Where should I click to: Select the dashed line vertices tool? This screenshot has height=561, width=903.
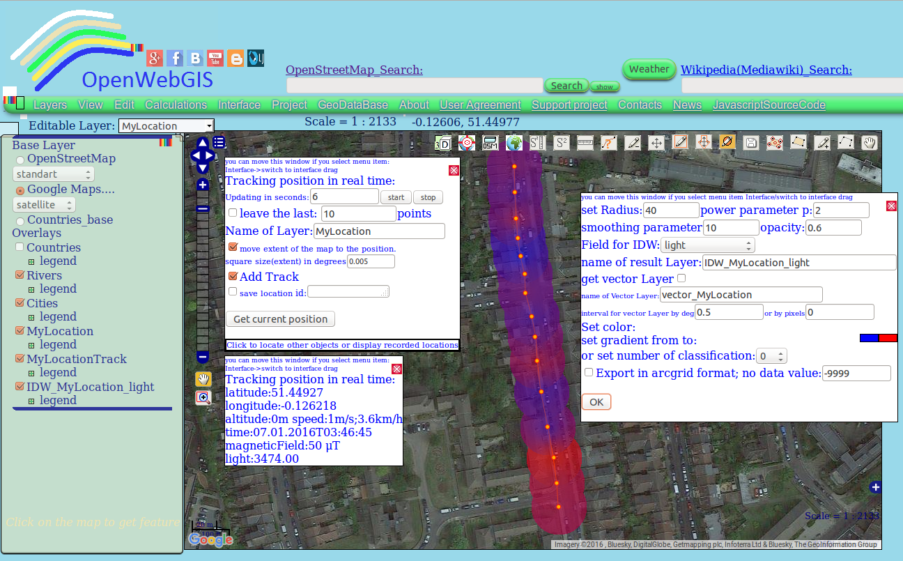(846, 142)
